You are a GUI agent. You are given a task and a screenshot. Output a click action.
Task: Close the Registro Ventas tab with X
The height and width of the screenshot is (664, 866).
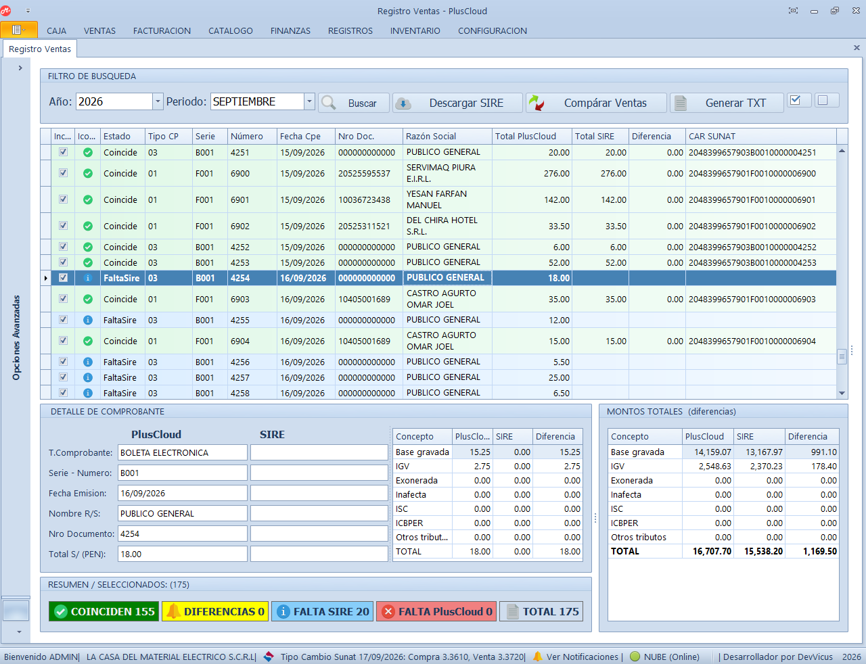click(x=857, y=48)
